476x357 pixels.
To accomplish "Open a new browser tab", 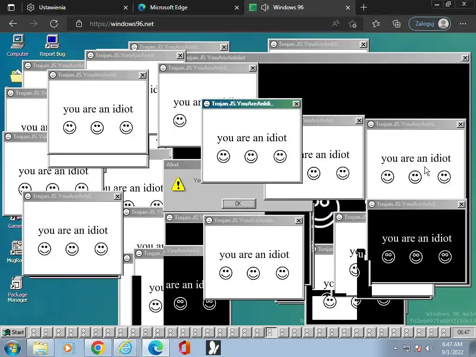I will [364, 7].
